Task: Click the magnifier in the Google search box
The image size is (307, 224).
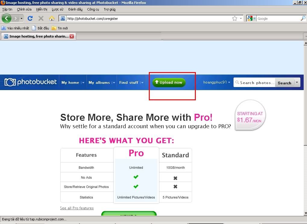Action: (303, 19)
